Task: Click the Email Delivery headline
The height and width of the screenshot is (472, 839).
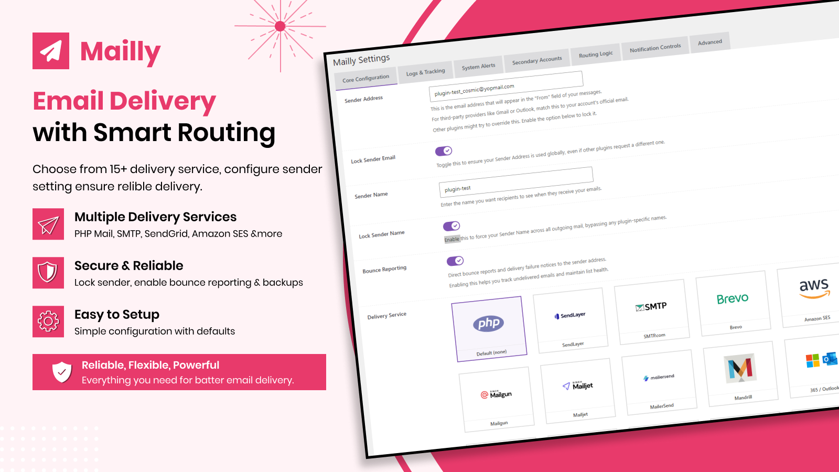Action: coord(124,102)
